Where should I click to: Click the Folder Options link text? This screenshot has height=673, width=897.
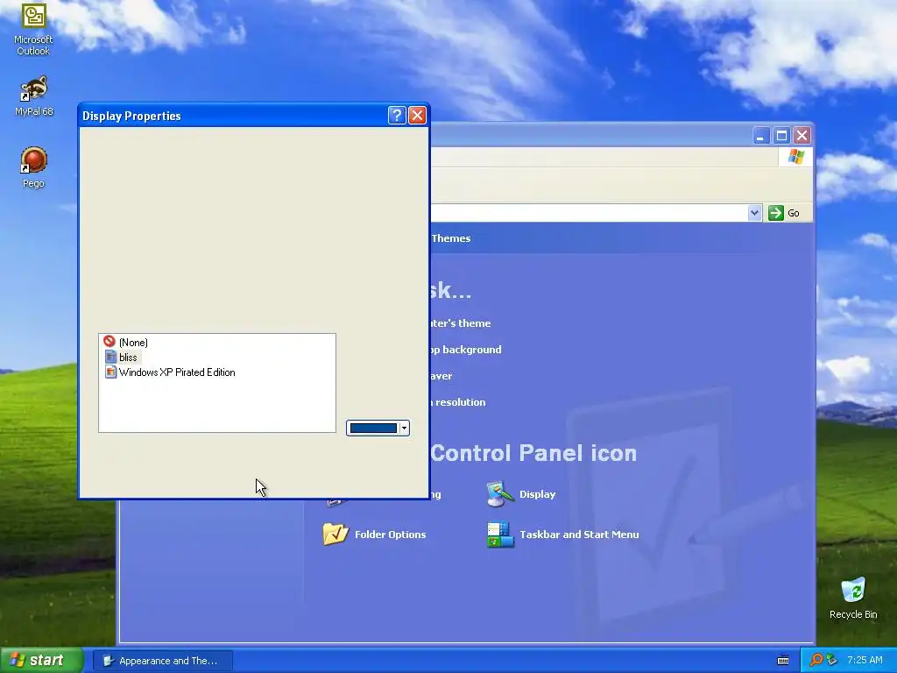pyautogui.click(x=390, y=535)
